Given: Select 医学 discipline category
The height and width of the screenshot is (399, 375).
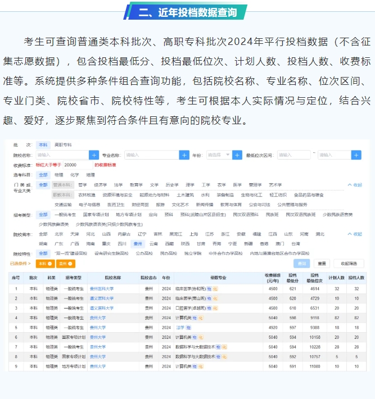Looking at the screenshot, I should [237, 185].
